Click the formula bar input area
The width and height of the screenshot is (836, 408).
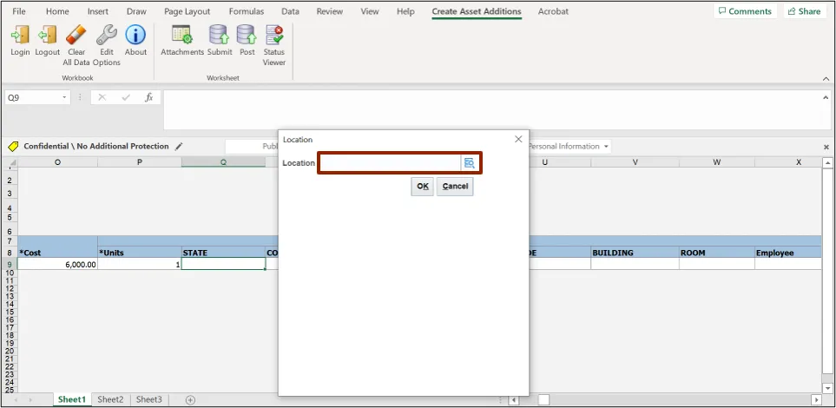(x=491, y=110)
